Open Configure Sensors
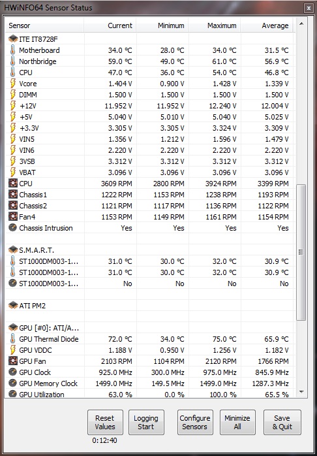317x456 pixels. tap(195, 422)
